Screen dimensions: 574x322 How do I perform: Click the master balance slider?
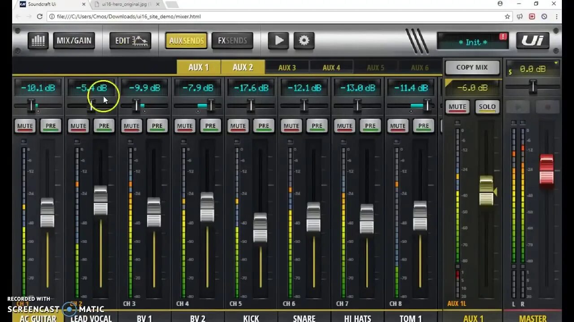[533, 86]
